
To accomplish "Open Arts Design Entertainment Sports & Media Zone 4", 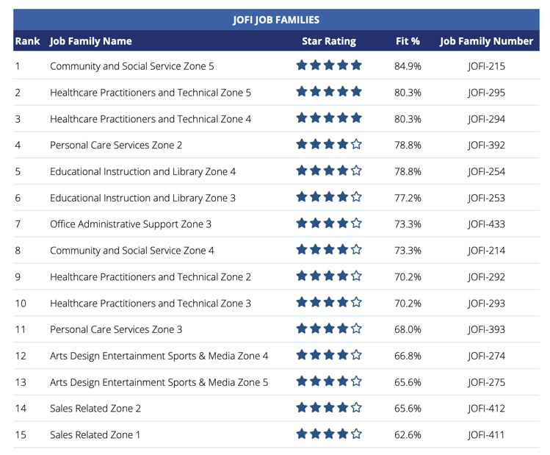I will tap(159, 356).
